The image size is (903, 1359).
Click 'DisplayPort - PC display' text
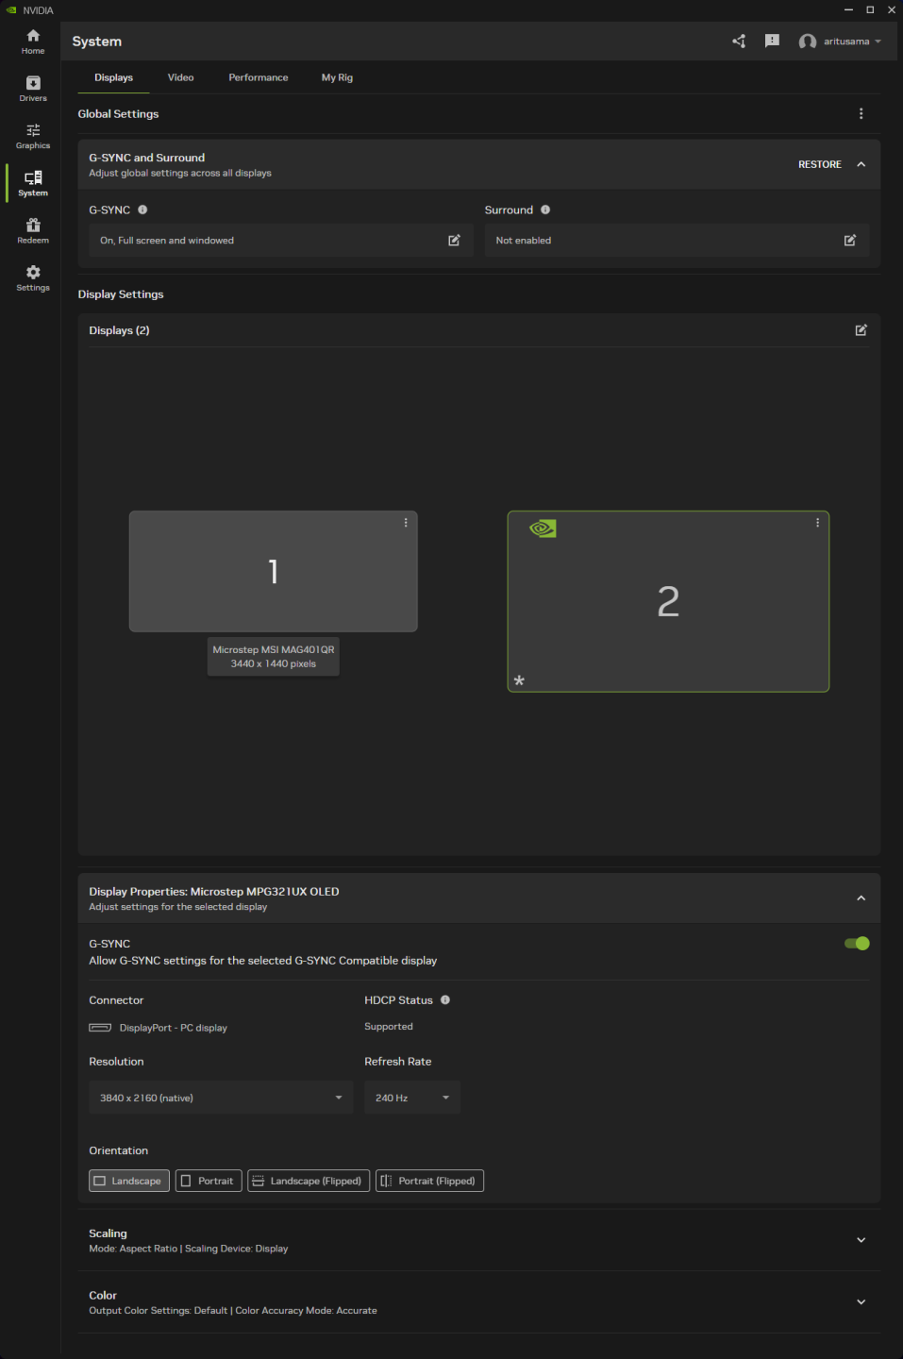tap(174, 1028)
